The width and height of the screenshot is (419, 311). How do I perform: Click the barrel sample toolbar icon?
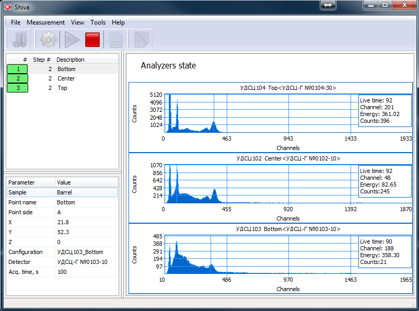pyautogui.click(x=20, y=40)
